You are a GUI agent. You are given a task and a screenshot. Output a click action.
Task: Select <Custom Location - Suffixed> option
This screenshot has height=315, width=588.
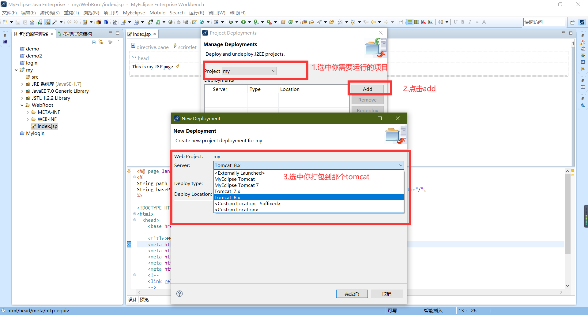pyautogui.click(x=309, y=204)
